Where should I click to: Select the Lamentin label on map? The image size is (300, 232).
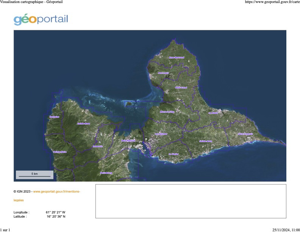[97, 146]
